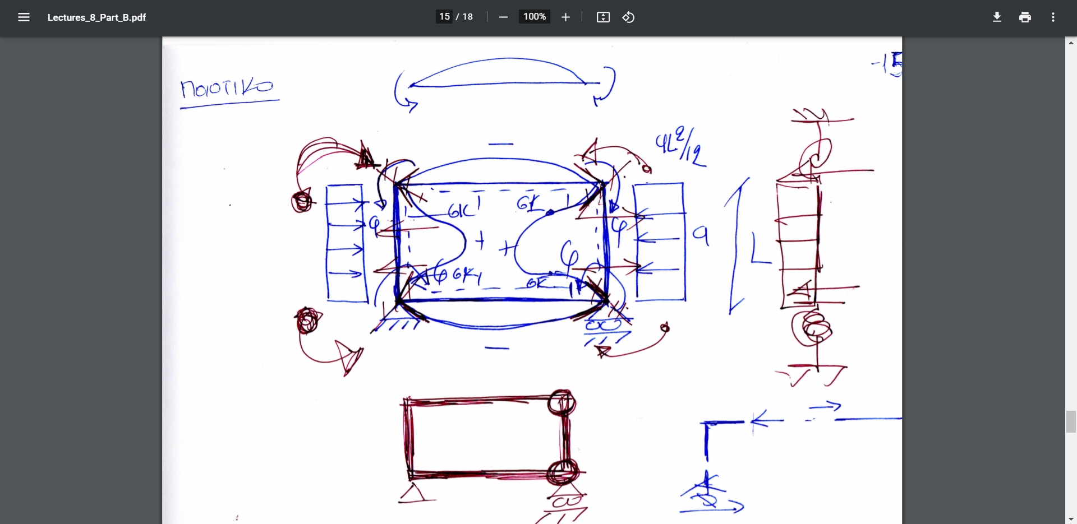1077x524 pixels.
Task: Click the zoom out minus icon
Action: point(503,17)
